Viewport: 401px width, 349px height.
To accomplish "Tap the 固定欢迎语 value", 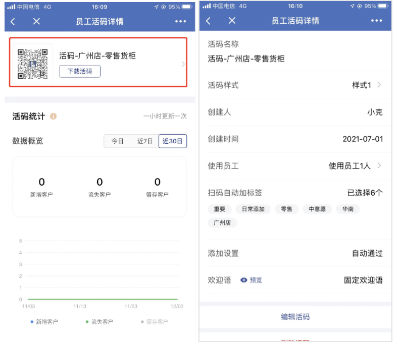I will (363, 280).
